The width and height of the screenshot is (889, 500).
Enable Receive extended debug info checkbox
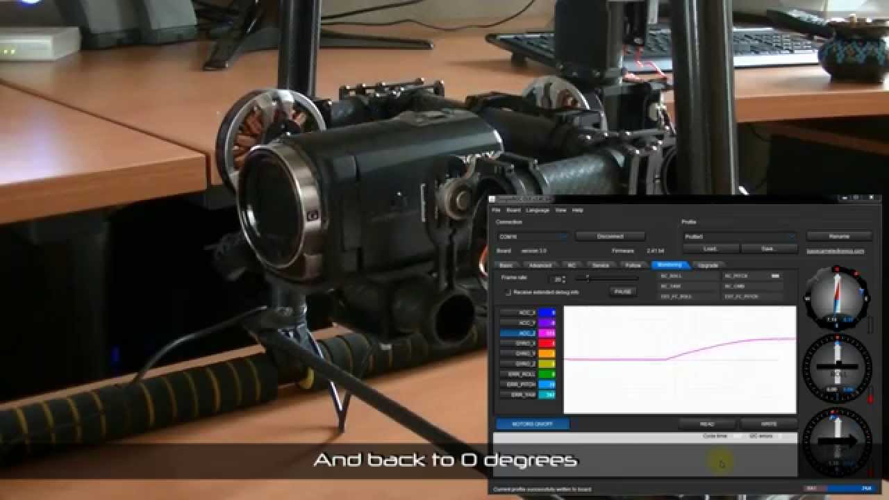508,292
